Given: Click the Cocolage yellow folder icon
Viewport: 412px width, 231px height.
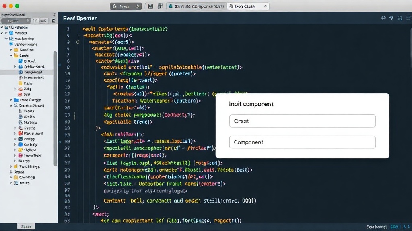Looking at the screenshot, I should coord(16,177).
